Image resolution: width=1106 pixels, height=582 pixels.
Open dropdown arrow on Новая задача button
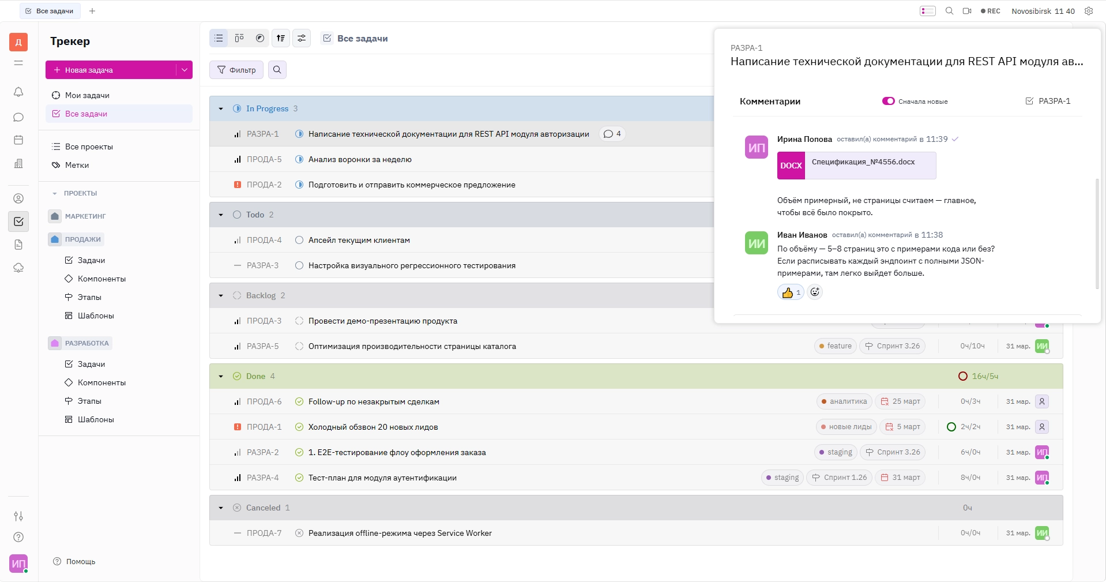click(185, 70)
